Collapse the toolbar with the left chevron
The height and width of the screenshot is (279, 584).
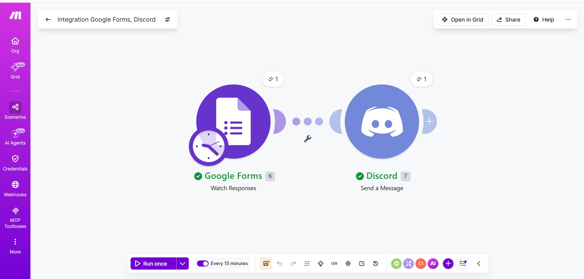479,263
